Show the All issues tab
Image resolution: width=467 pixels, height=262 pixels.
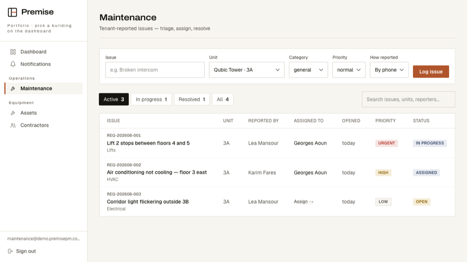pos(222,99)
